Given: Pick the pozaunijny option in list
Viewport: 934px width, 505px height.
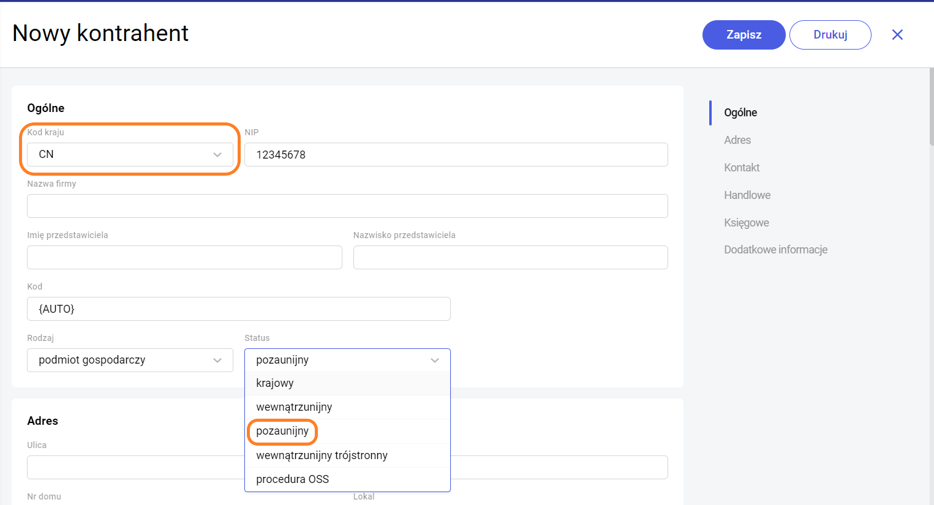Looking at the screenshot, I should pos(282,431).
